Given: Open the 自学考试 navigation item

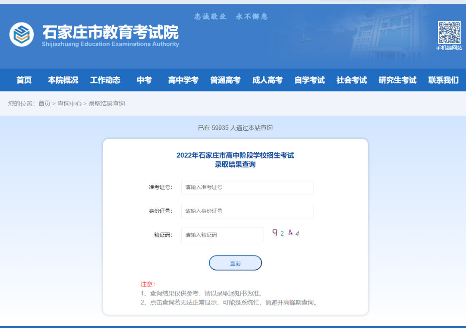Looking at the screenshot, I should pyautogui.click(x=309, y=80).
